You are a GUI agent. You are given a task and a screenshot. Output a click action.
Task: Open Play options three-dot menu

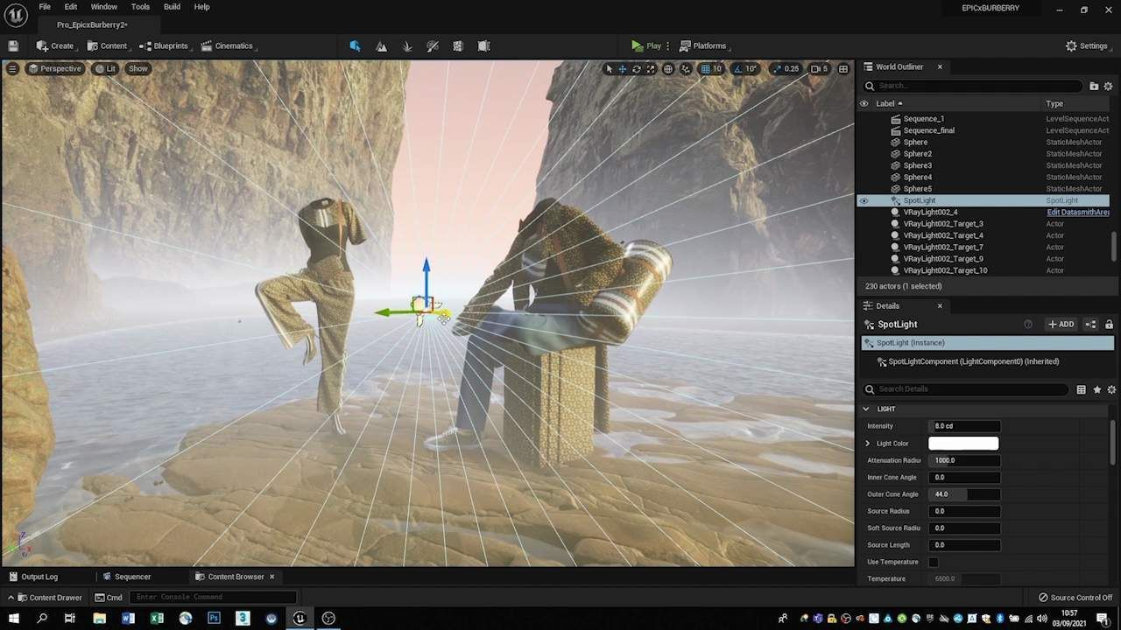point(668,45)
